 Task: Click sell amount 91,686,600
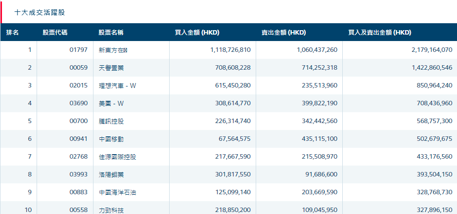[321, 174]
